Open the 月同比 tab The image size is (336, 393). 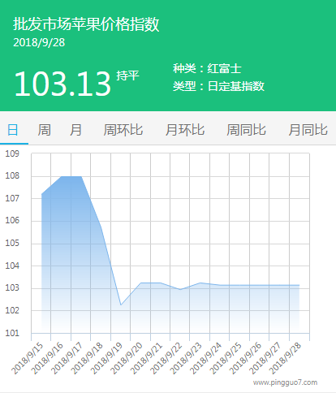(x=308, y=130)
